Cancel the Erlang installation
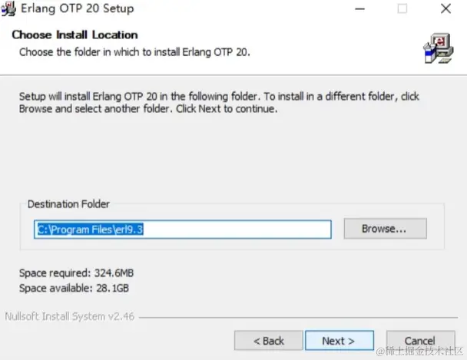 [419, 341]
